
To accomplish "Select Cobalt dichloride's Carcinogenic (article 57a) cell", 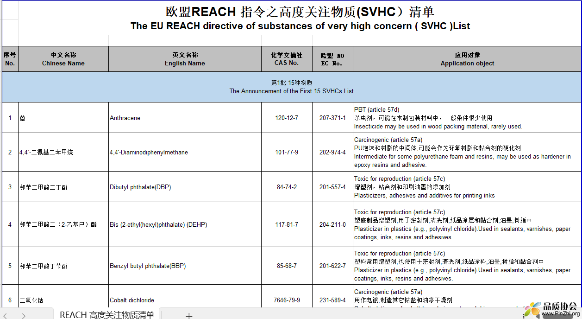I will [467, 297].
